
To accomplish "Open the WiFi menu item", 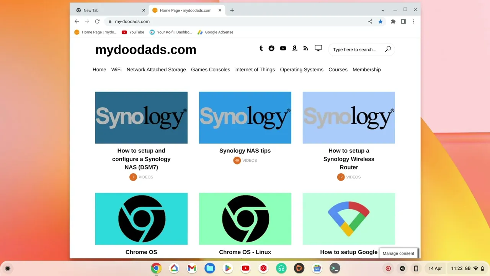I will pos(116,69).
